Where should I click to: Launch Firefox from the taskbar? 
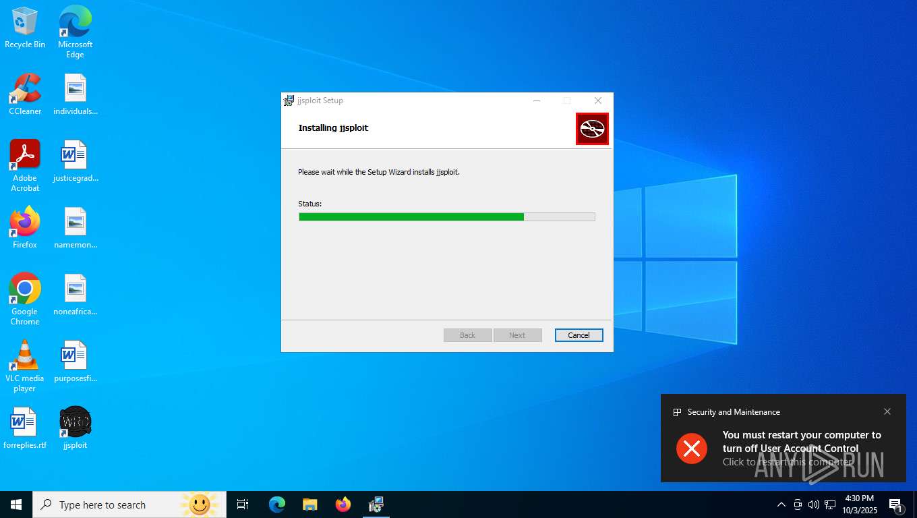click(x=343, y=505)
